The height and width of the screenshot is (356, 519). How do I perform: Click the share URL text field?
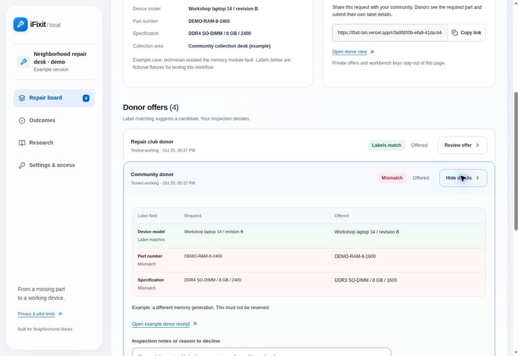tap(390, 33)
